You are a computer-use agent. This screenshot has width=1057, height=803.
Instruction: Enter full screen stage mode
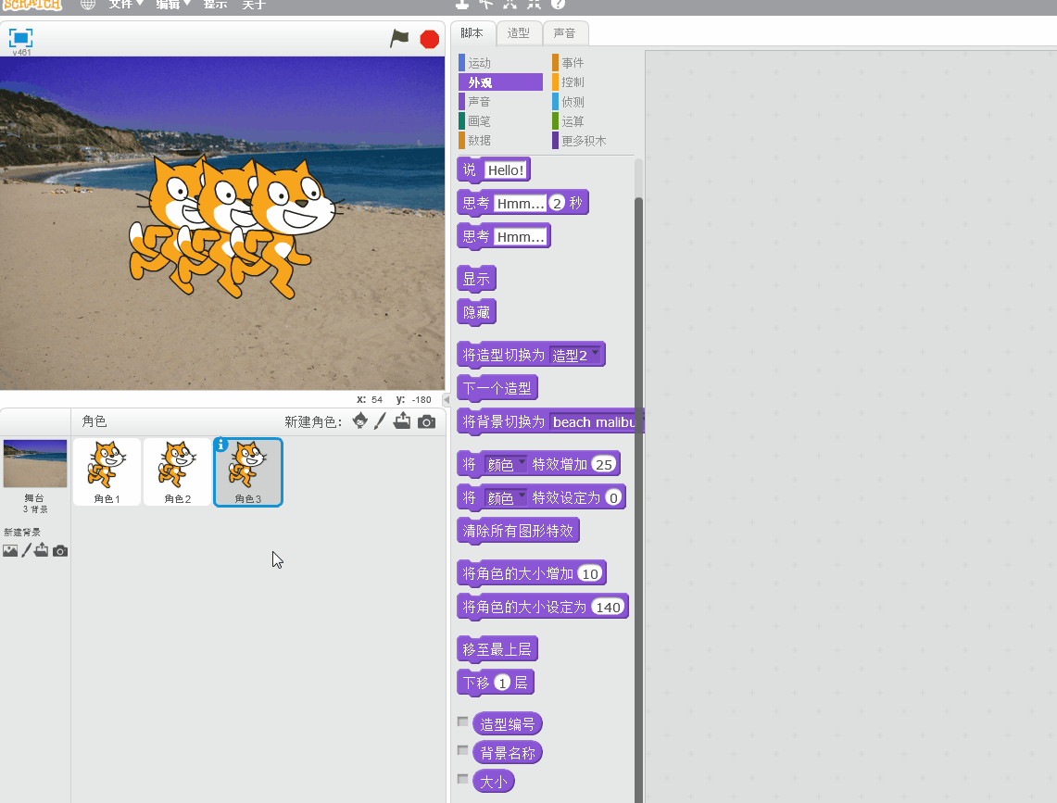point(20,38)
